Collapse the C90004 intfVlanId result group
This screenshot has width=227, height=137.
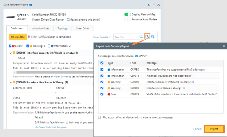coord(11,53)
